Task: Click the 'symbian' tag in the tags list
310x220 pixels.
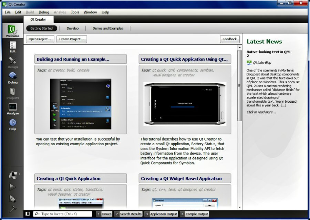Action: (207, 70)
